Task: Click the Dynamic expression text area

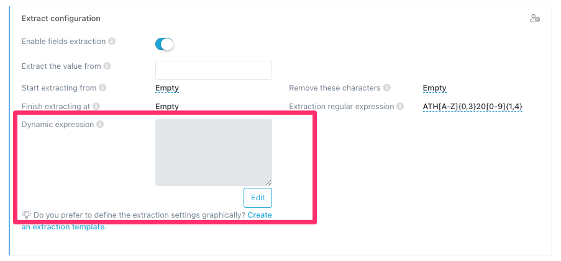Action: pos(213,152)
